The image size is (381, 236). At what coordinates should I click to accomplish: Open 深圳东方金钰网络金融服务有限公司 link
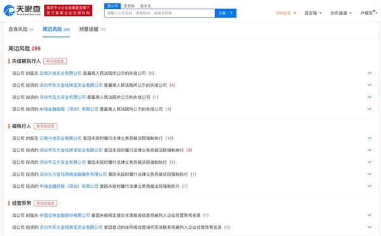[73, 174]
